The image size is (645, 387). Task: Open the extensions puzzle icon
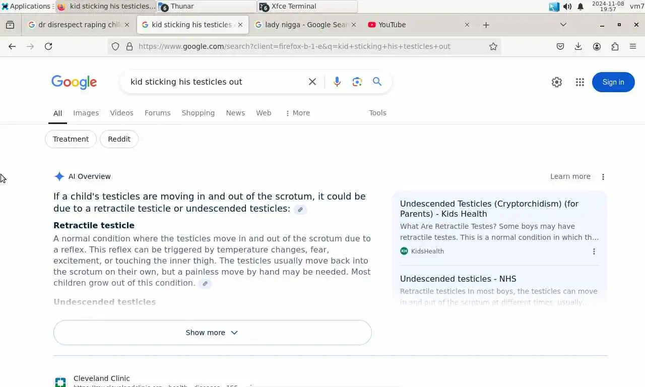pyautogui.click(x=615, y=46)
